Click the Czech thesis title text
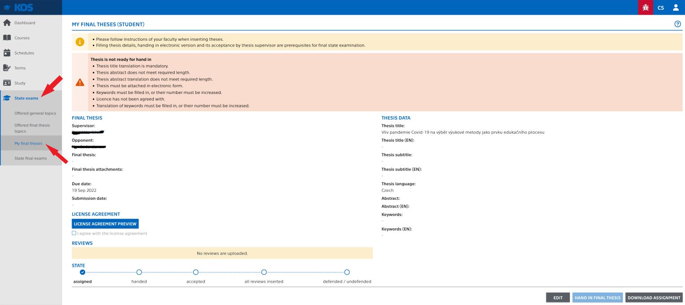 tap(463, 132)
